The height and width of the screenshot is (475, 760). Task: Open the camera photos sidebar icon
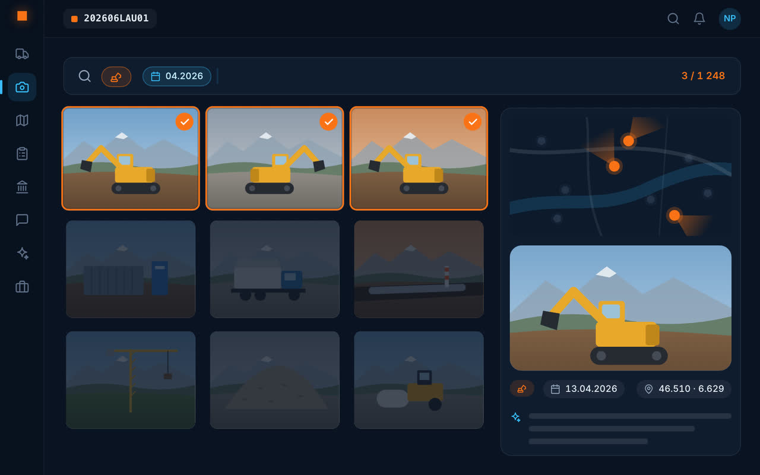(22, 87)
